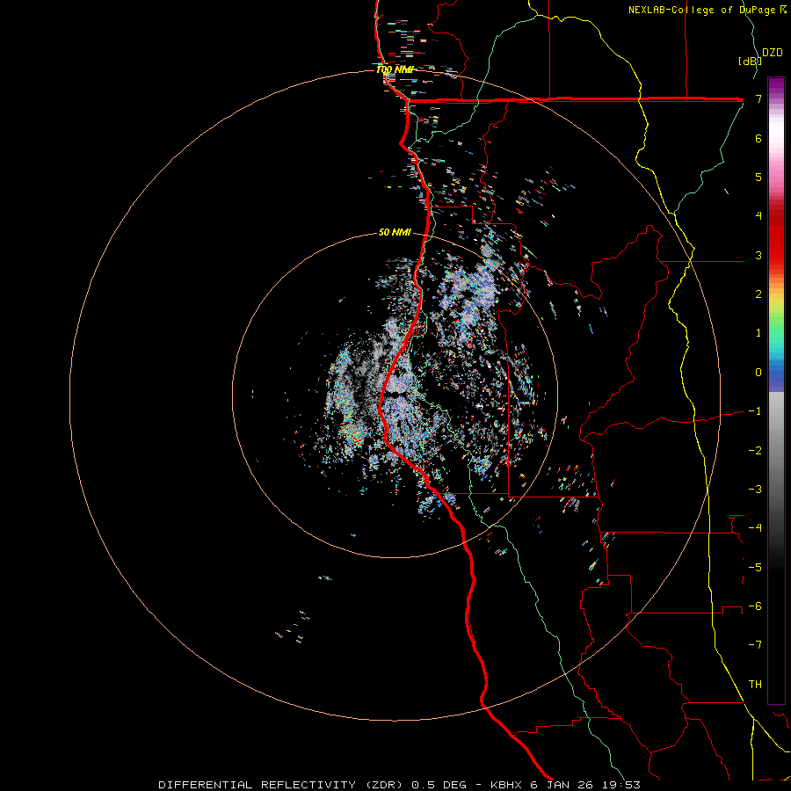Viewport: 791px width, 791px height.
Task: Click the -7 value on color scale
Action: 755,645
